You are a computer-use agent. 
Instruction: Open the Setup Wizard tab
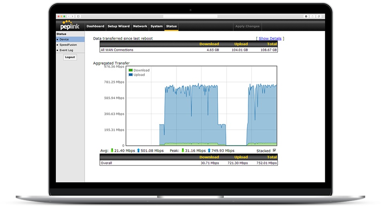(x=118, y=27)
